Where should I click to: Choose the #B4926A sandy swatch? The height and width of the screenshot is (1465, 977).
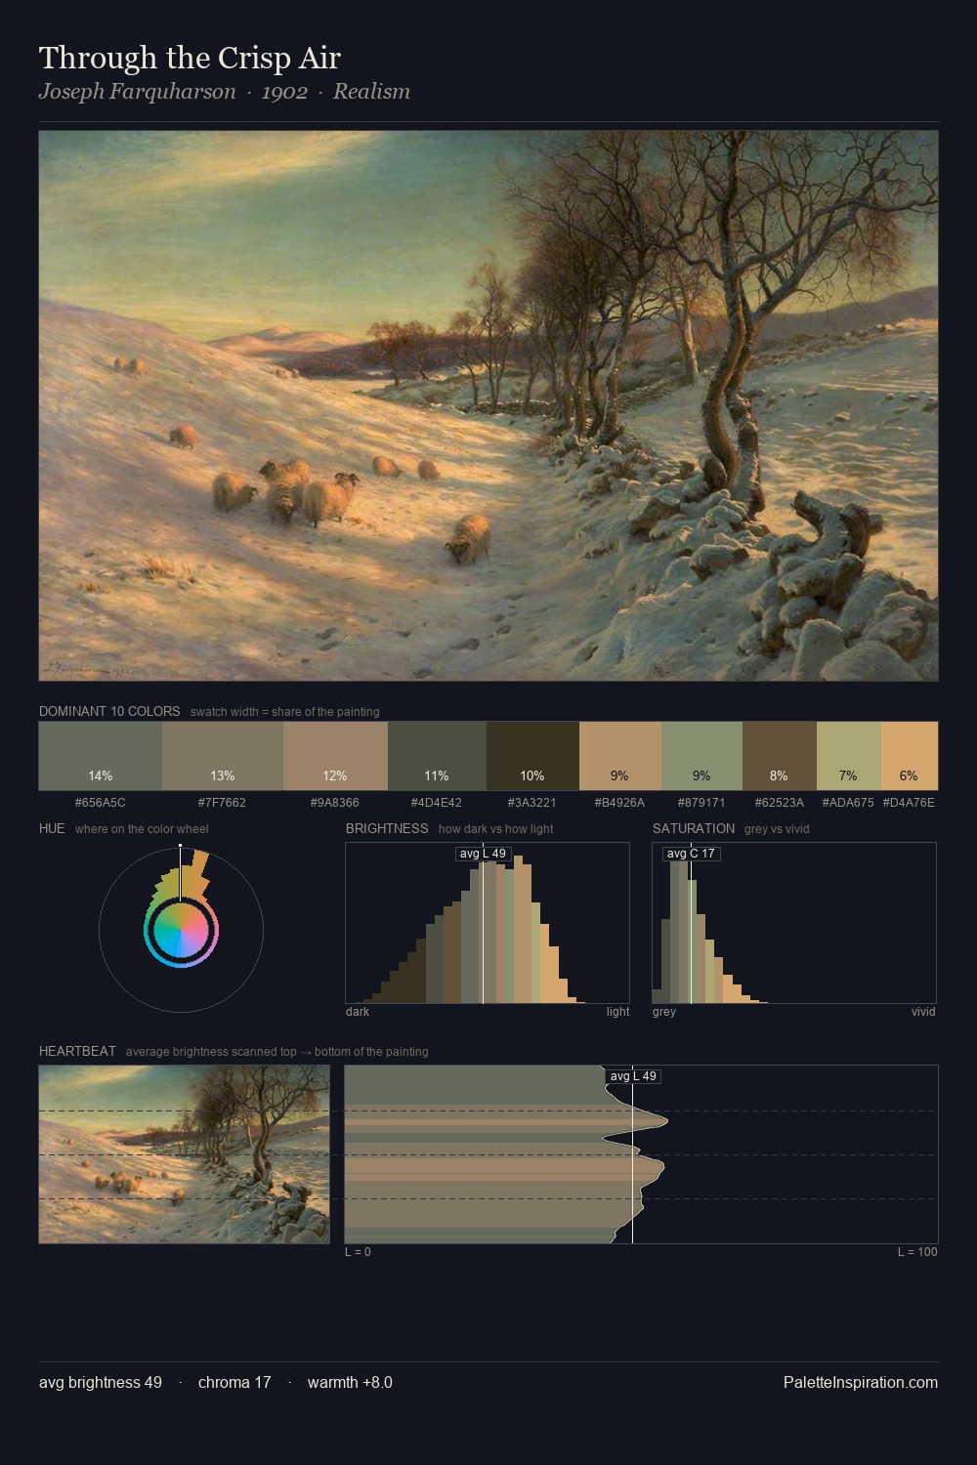click(620, 756)
